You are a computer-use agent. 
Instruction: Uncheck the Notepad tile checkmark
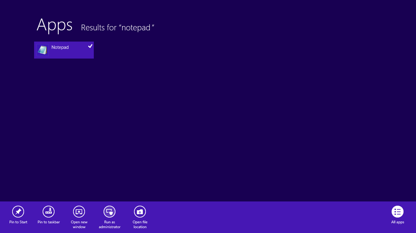pos(90,46)
